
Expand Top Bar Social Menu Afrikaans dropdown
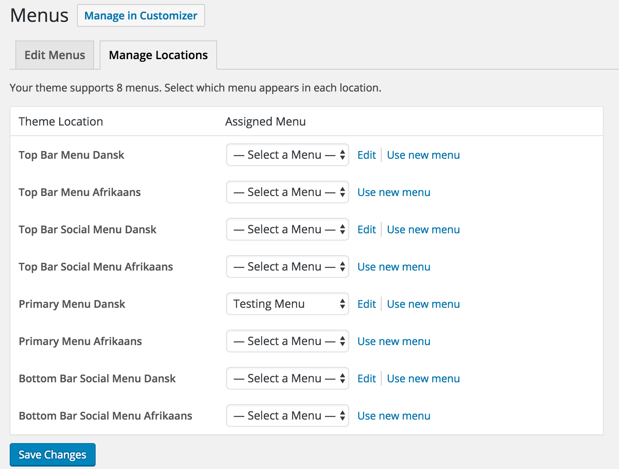[287, 266]
